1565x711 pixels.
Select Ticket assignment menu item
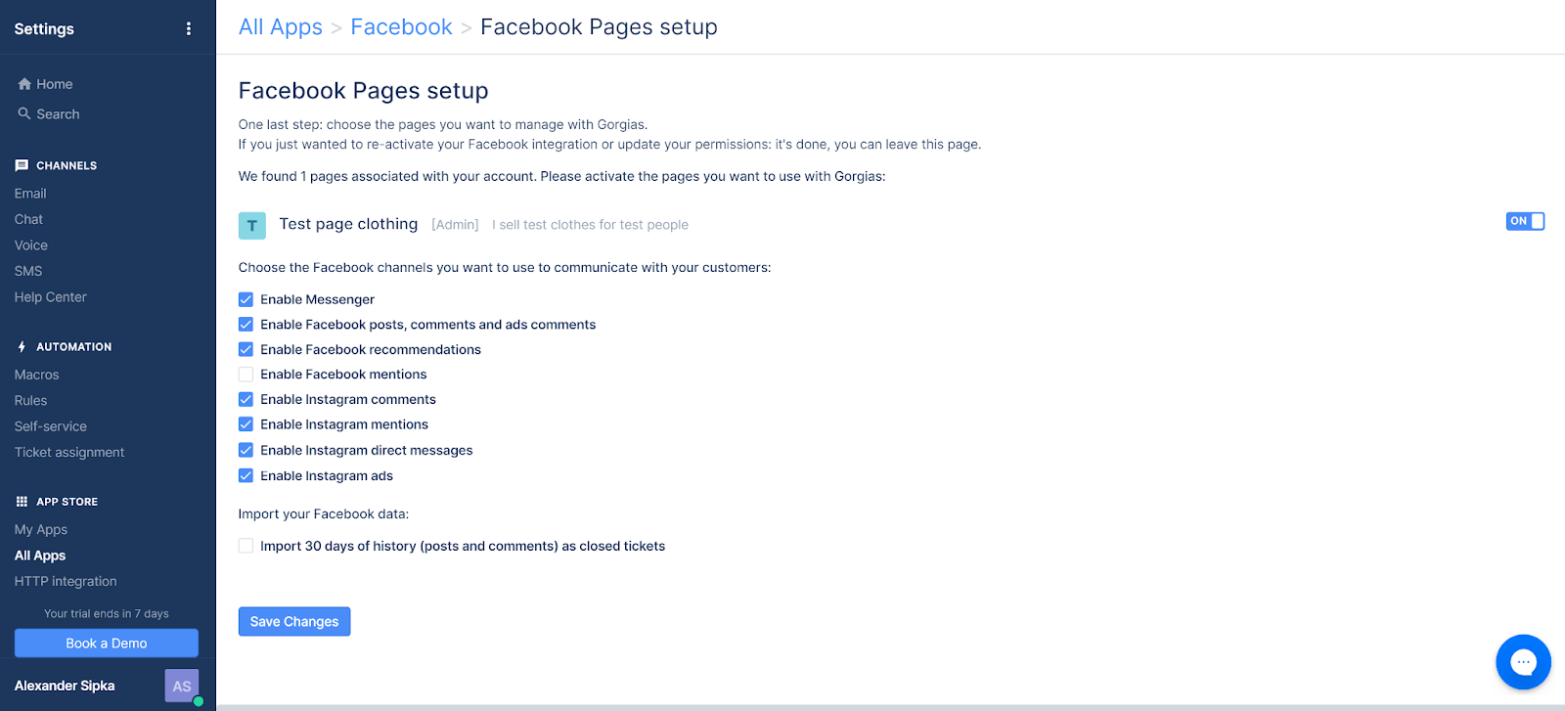(x=69, y=452)
